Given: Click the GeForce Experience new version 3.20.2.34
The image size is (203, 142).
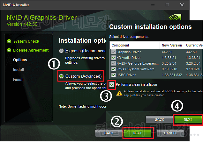Looking at the screenshot, I should pyautogui.click(x=169, y=63).
